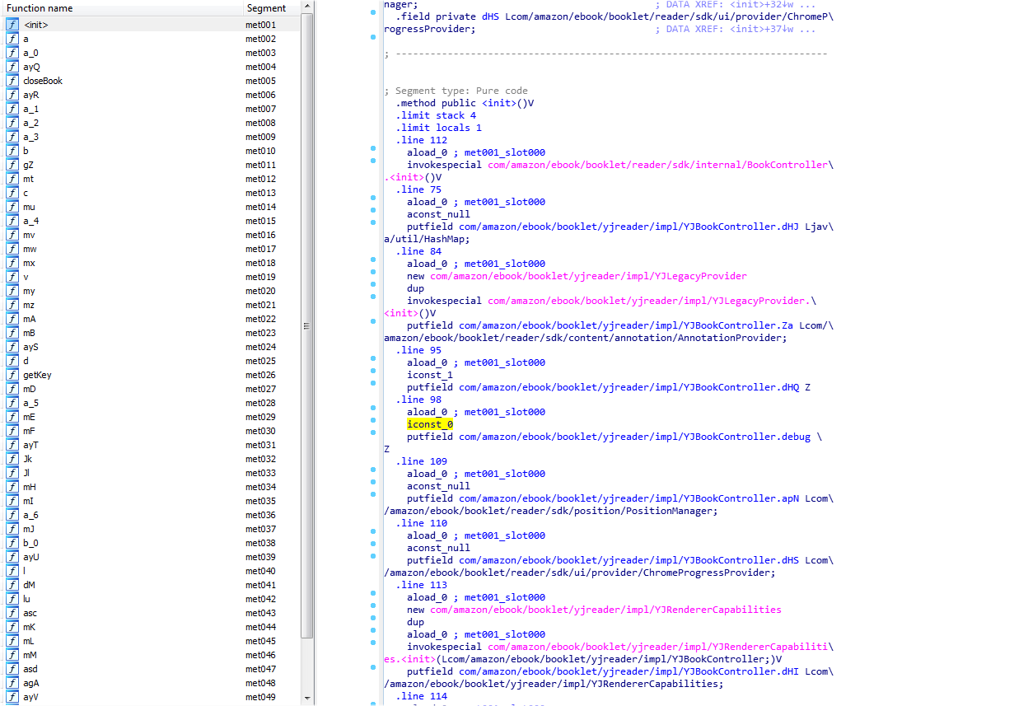Follow the magenta YJRendererCapabilities link after new
Screen dimensions: 1028x706
[605, 610]
